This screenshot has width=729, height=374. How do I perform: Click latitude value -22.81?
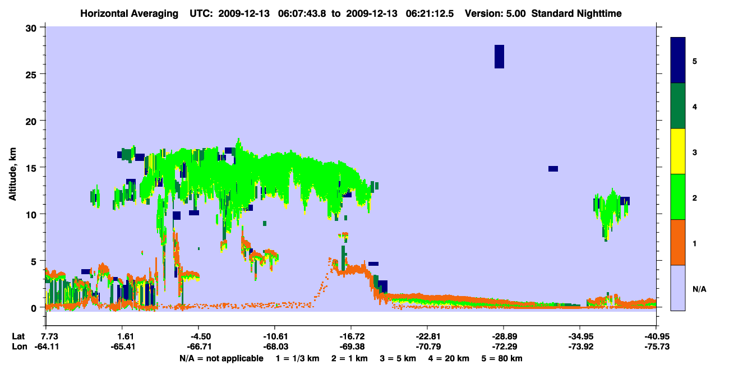pyautogui.click(x=427, y=336)
